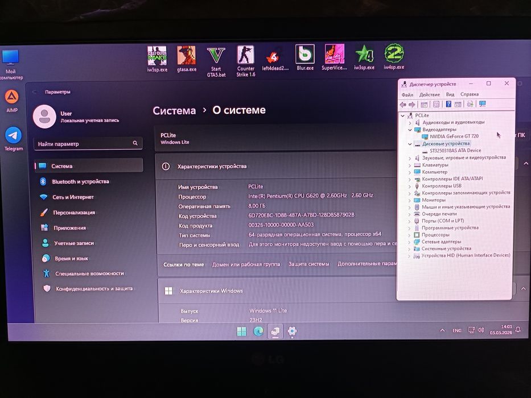Select the left4dead2 desktop shortcut
Image resolution: width=531 pixels, height=398 pixels.
point(275,60)
